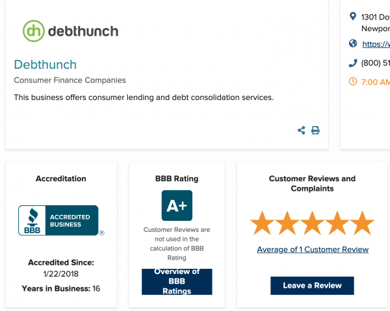Click the map pin address icon
The width and height of the screenshot is (390, 311).
353,16
